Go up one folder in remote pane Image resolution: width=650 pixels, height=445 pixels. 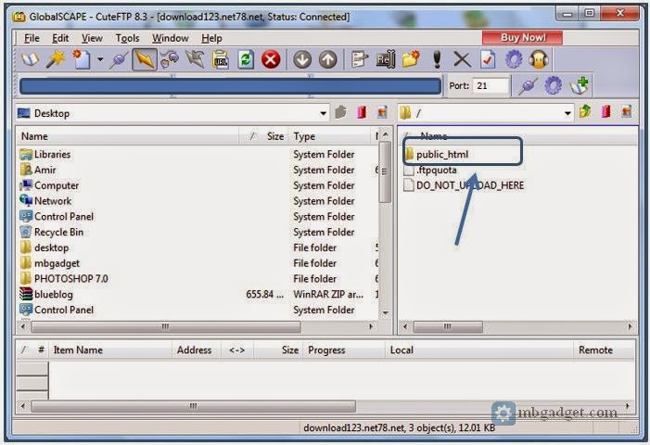tap(585, 112)
